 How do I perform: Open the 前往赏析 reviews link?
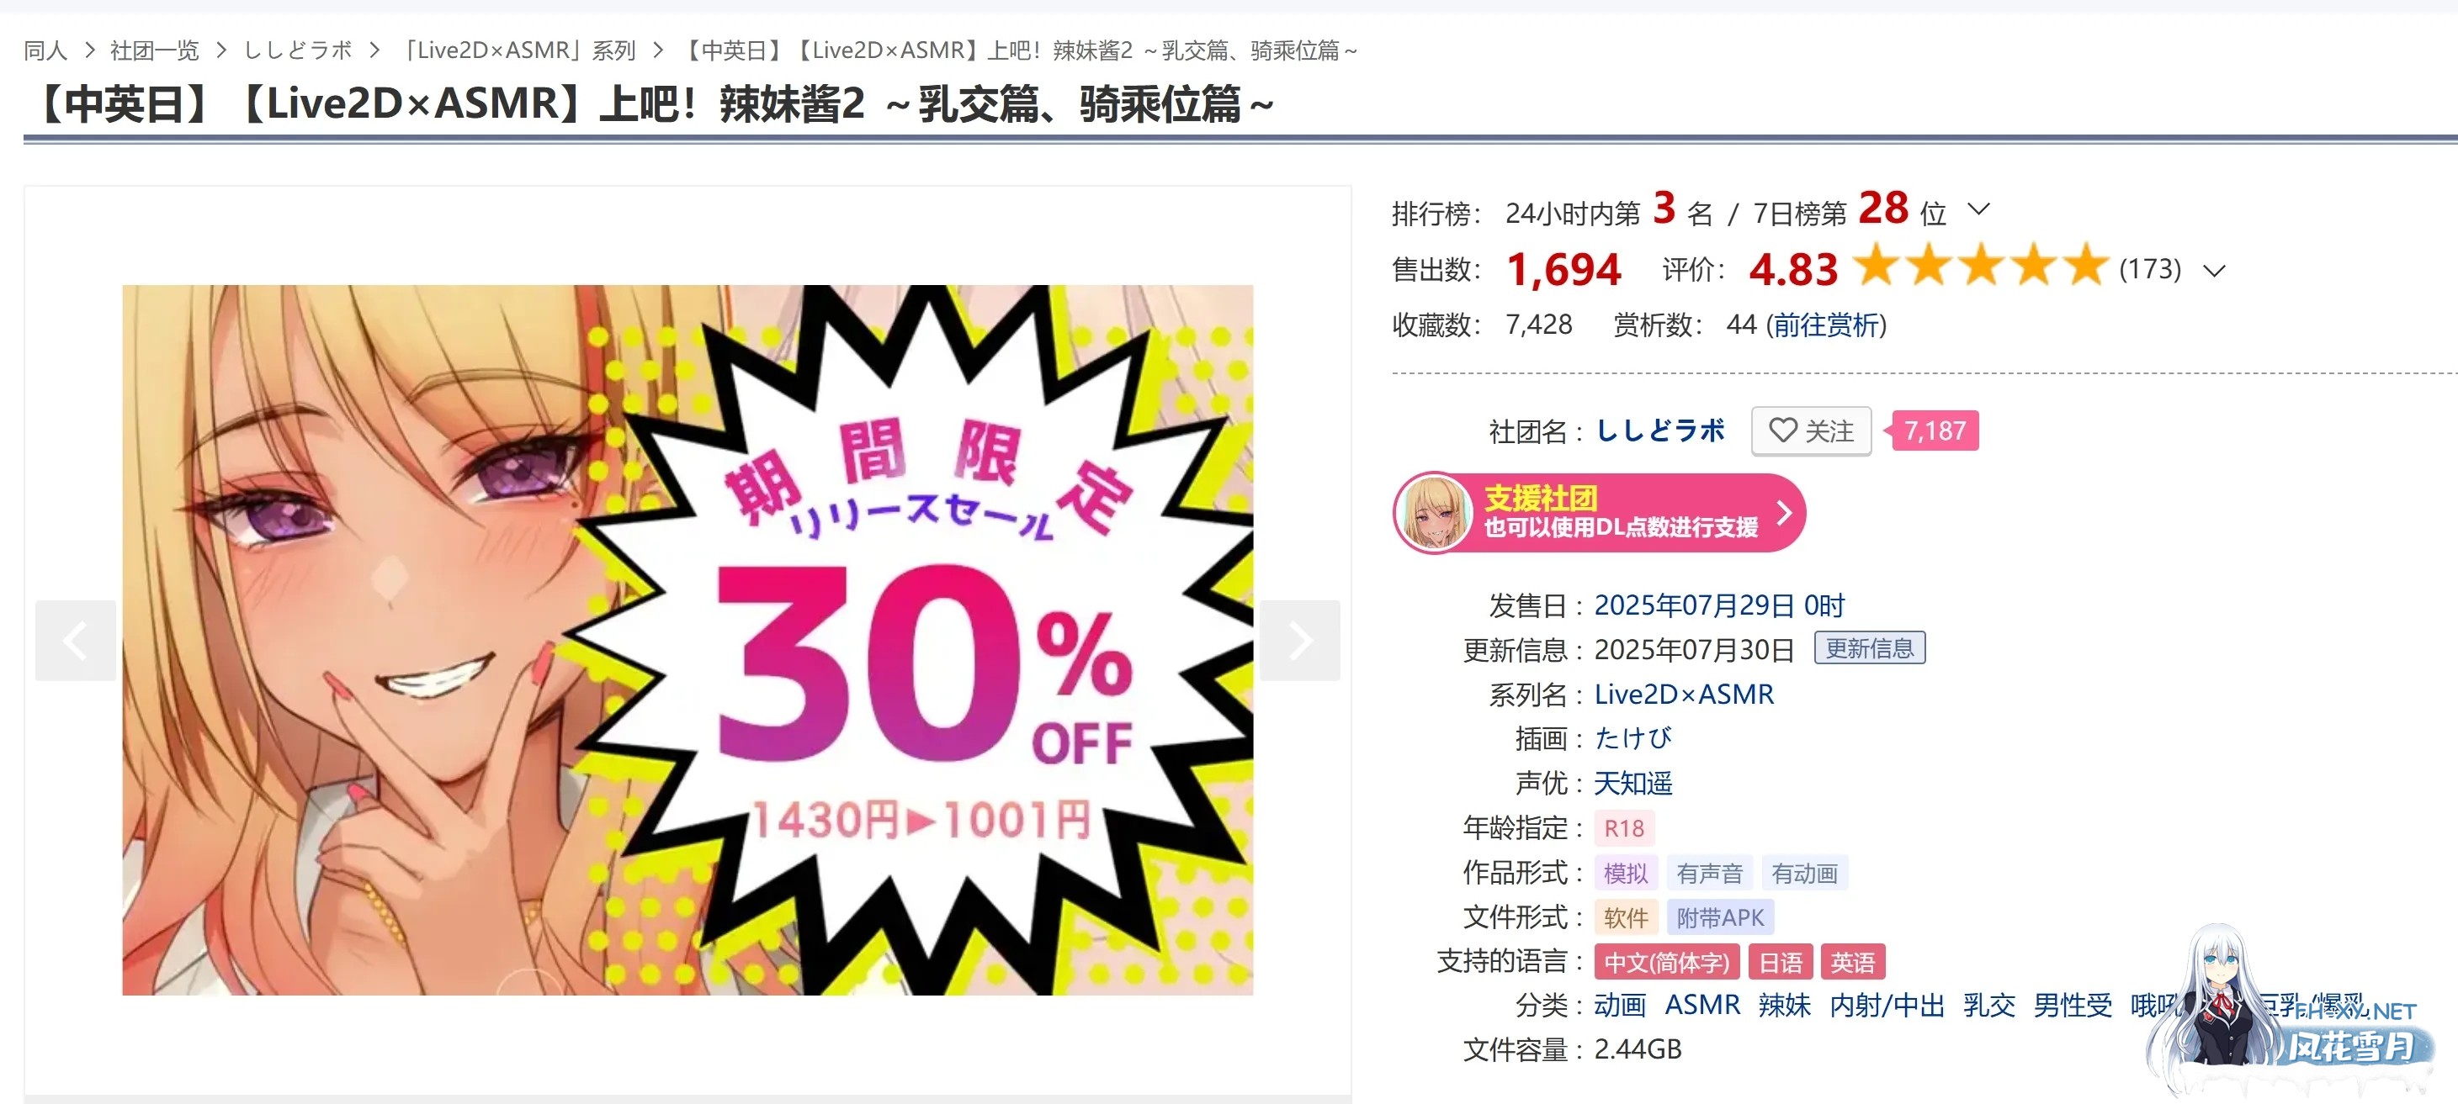coord(1826,325)
